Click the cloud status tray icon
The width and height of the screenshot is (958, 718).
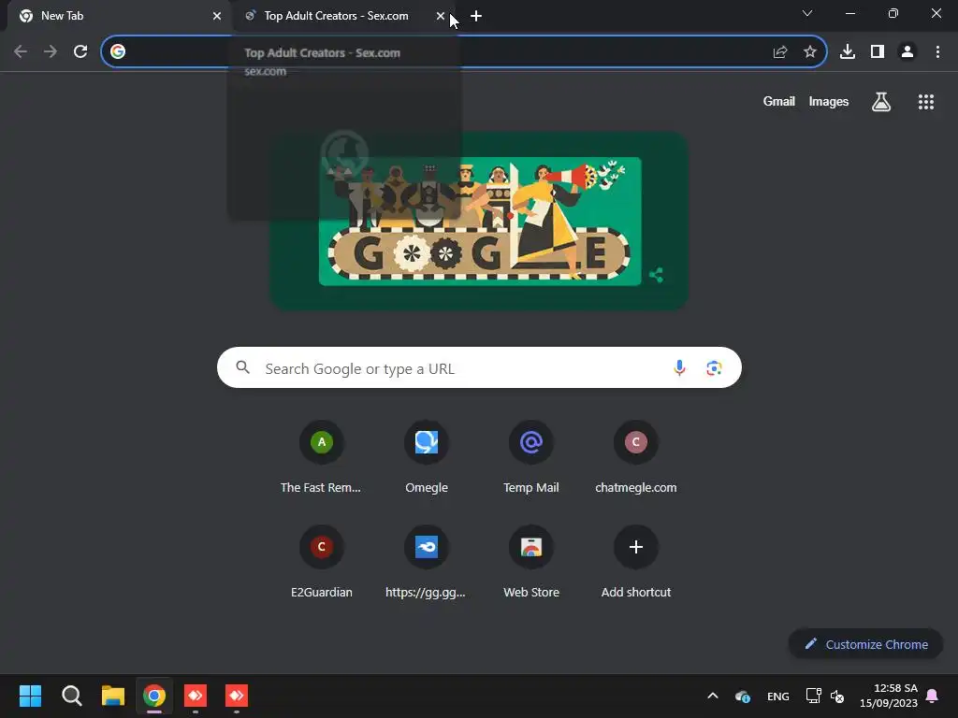(743, 696)
